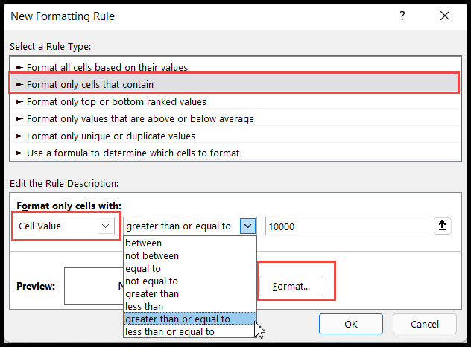Pick 'less than or equal to' option
Image resolution: width=471 pixels, height=347 pixels.
pyautogui.click(x=170, y=331)
